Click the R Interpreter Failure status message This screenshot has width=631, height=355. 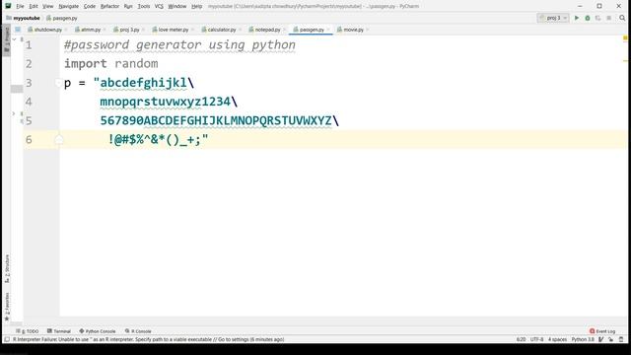(x=148, y=339)
